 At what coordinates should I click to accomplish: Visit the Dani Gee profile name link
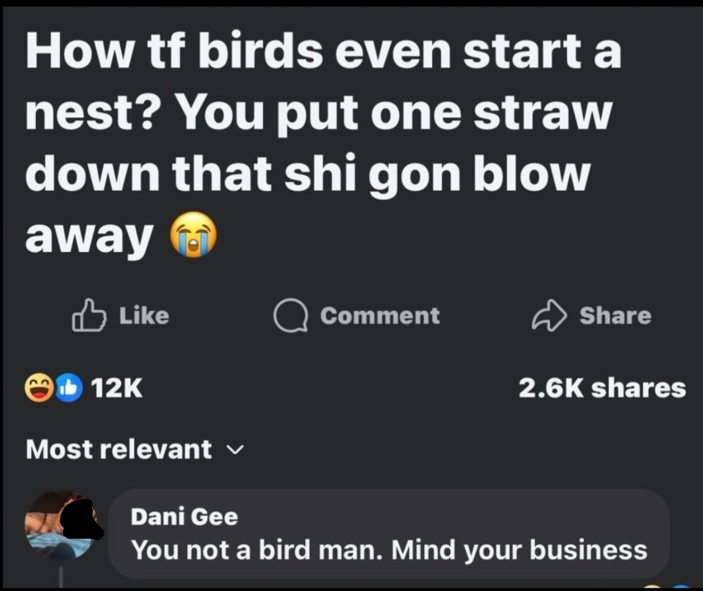coord(184,517)
